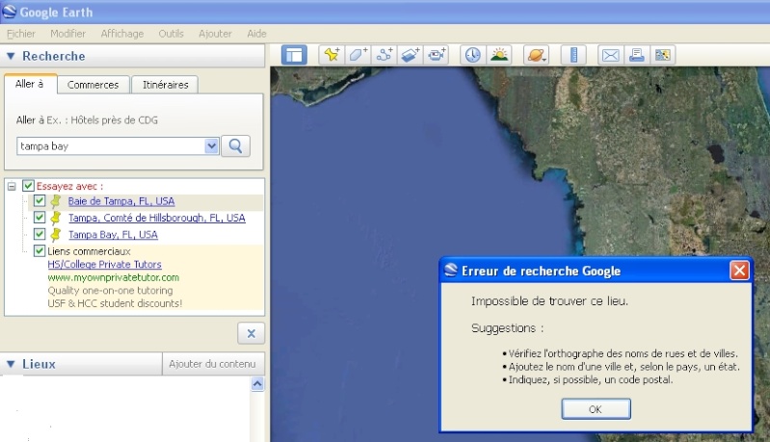The height and width of the screenshot is (442, 770).
Task: Open the Modifier menu
Action: click(x=67, y=34)
